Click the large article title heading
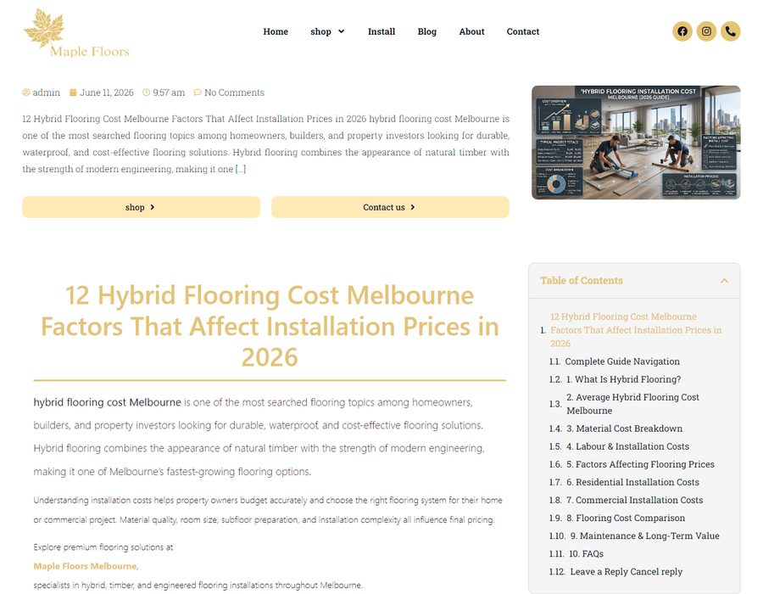 click(270, 326)
